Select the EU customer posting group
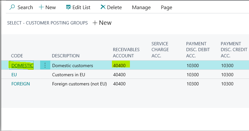 14,75
